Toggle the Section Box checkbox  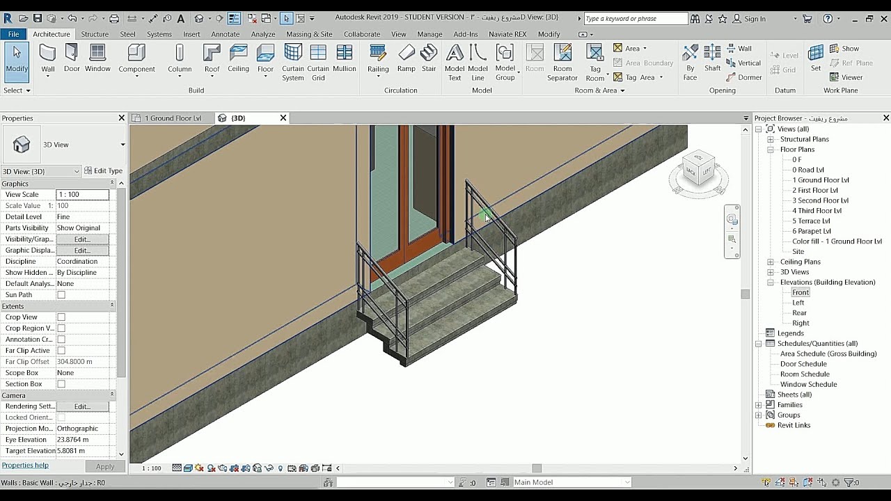click(61, 384)
